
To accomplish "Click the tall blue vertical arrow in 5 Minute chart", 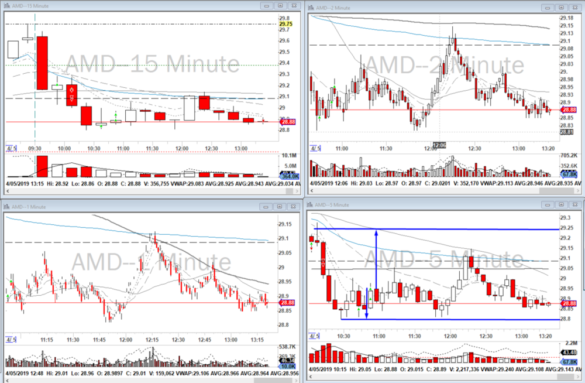I will [x=376, y=258].
